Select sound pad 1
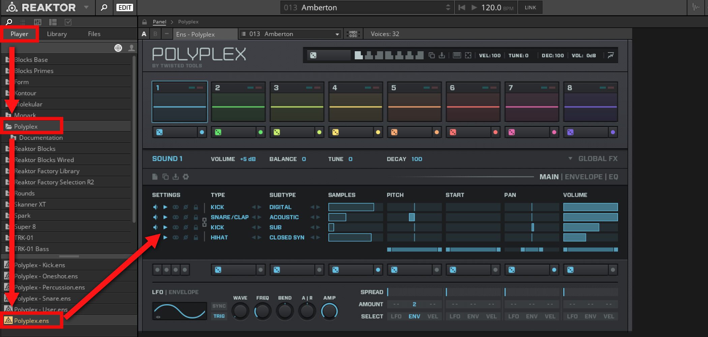708x337 pixels. click(180, 102)
